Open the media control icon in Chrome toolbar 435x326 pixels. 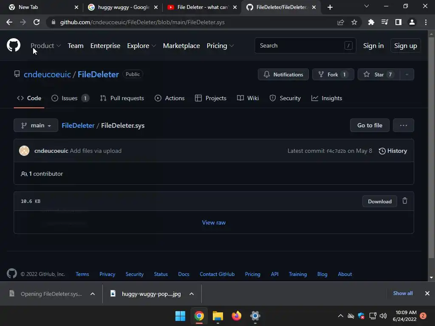[384, 22]
